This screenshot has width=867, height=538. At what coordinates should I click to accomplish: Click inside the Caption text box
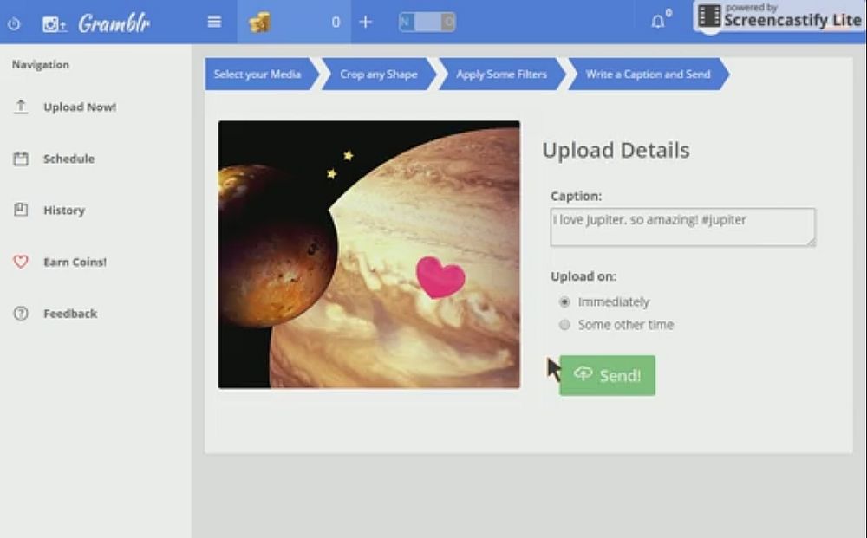[682, 227]
